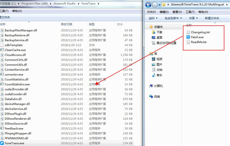Click New folder (新建文件夹) in right window
The width and height of the screenshot is (230, 146).
tap(212, 18)
